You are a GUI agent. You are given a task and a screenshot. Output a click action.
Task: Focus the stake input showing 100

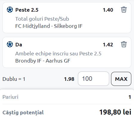[93, 79]
